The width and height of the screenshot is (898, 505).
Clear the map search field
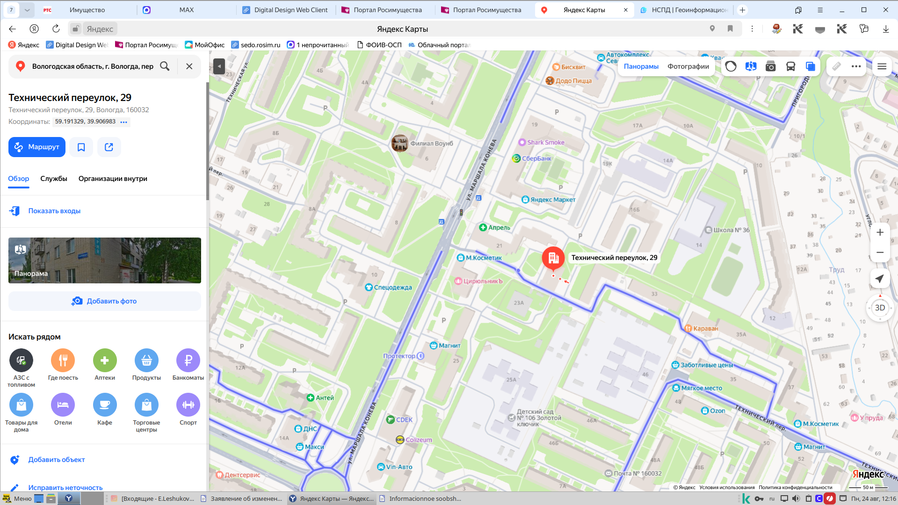[189, 66]
